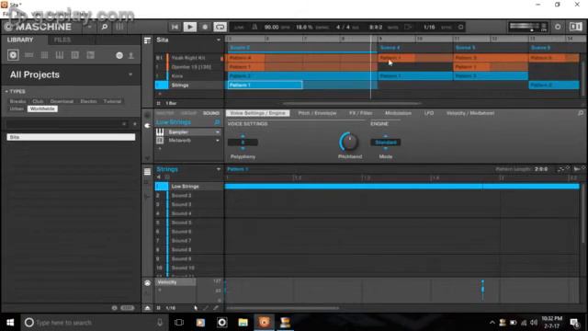Select the Club type tag

pyautogui.click(x=38, y=101)
